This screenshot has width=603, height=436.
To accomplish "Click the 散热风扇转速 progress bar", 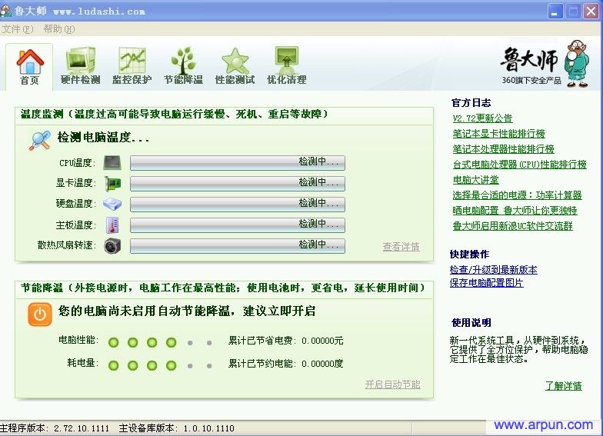I will coord(237,246).
